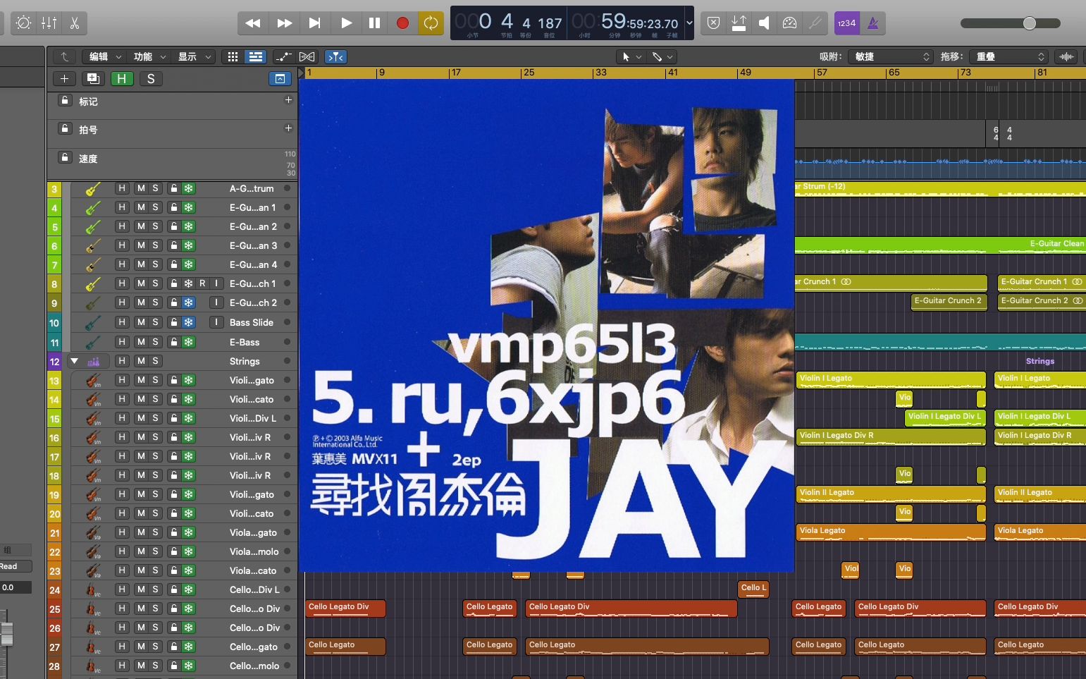Screen dimensions: 1086x679
Task: Start playback with the play button
Action: point(346,23)
